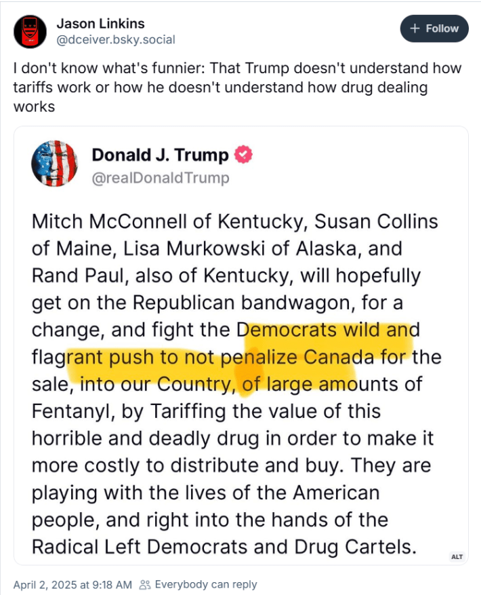Click the plus icon in the Follow button
481x595 pixels.
click(x=415, y=28)
